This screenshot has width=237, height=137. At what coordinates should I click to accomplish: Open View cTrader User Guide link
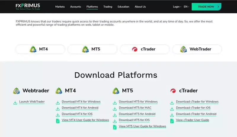(x=192, y=120)
